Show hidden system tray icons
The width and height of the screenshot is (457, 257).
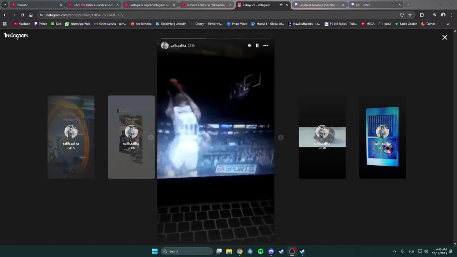click(395, 251)
